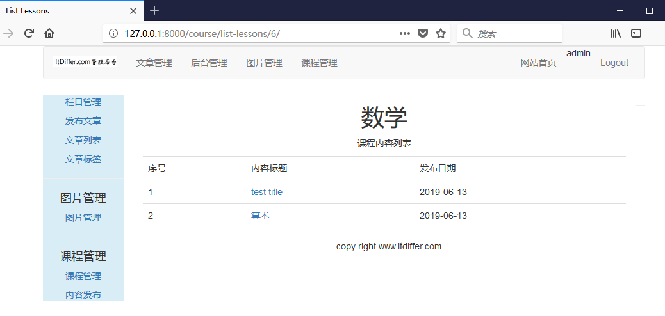Click row number 1 cell
665x316 pixels.
(151, 192)
